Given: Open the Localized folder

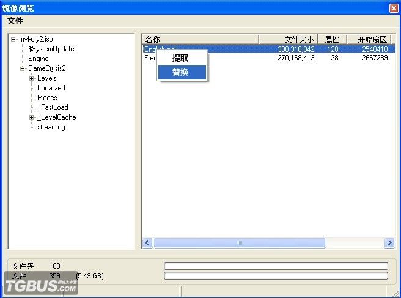Looking at the screenshot, I should tap(51, 88).
